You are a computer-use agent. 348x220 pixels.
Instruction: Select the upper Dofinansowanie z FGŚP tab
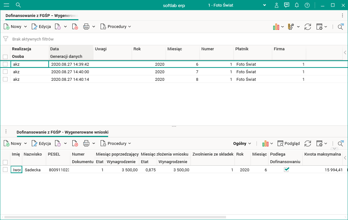pos(41,15)
